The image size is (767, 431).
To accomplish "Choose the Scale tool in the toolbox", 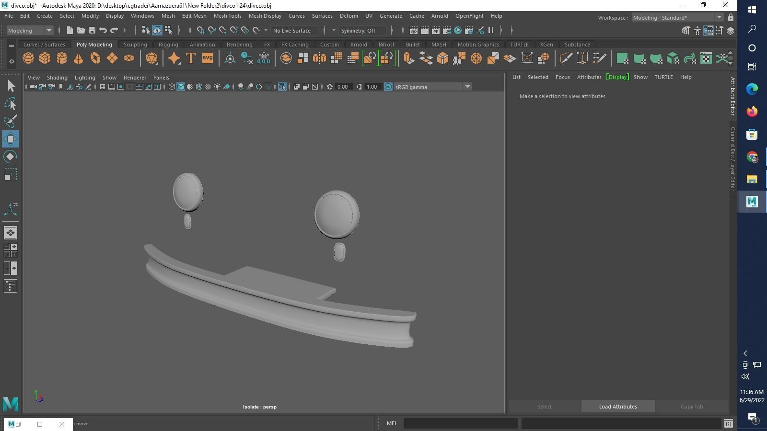I will [x=11, y=174].
